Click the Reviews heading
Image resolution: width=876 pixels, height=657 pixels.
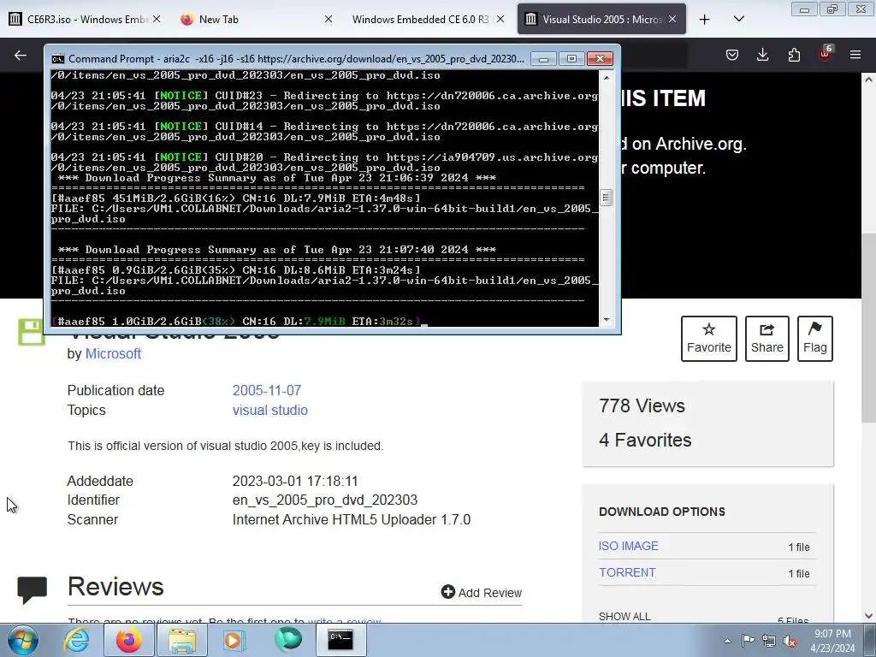115,587
